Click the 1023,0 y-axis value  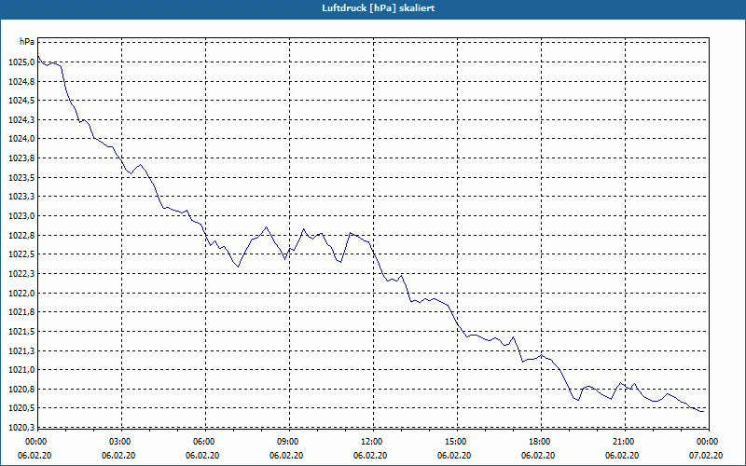click(x=21, y=216)
